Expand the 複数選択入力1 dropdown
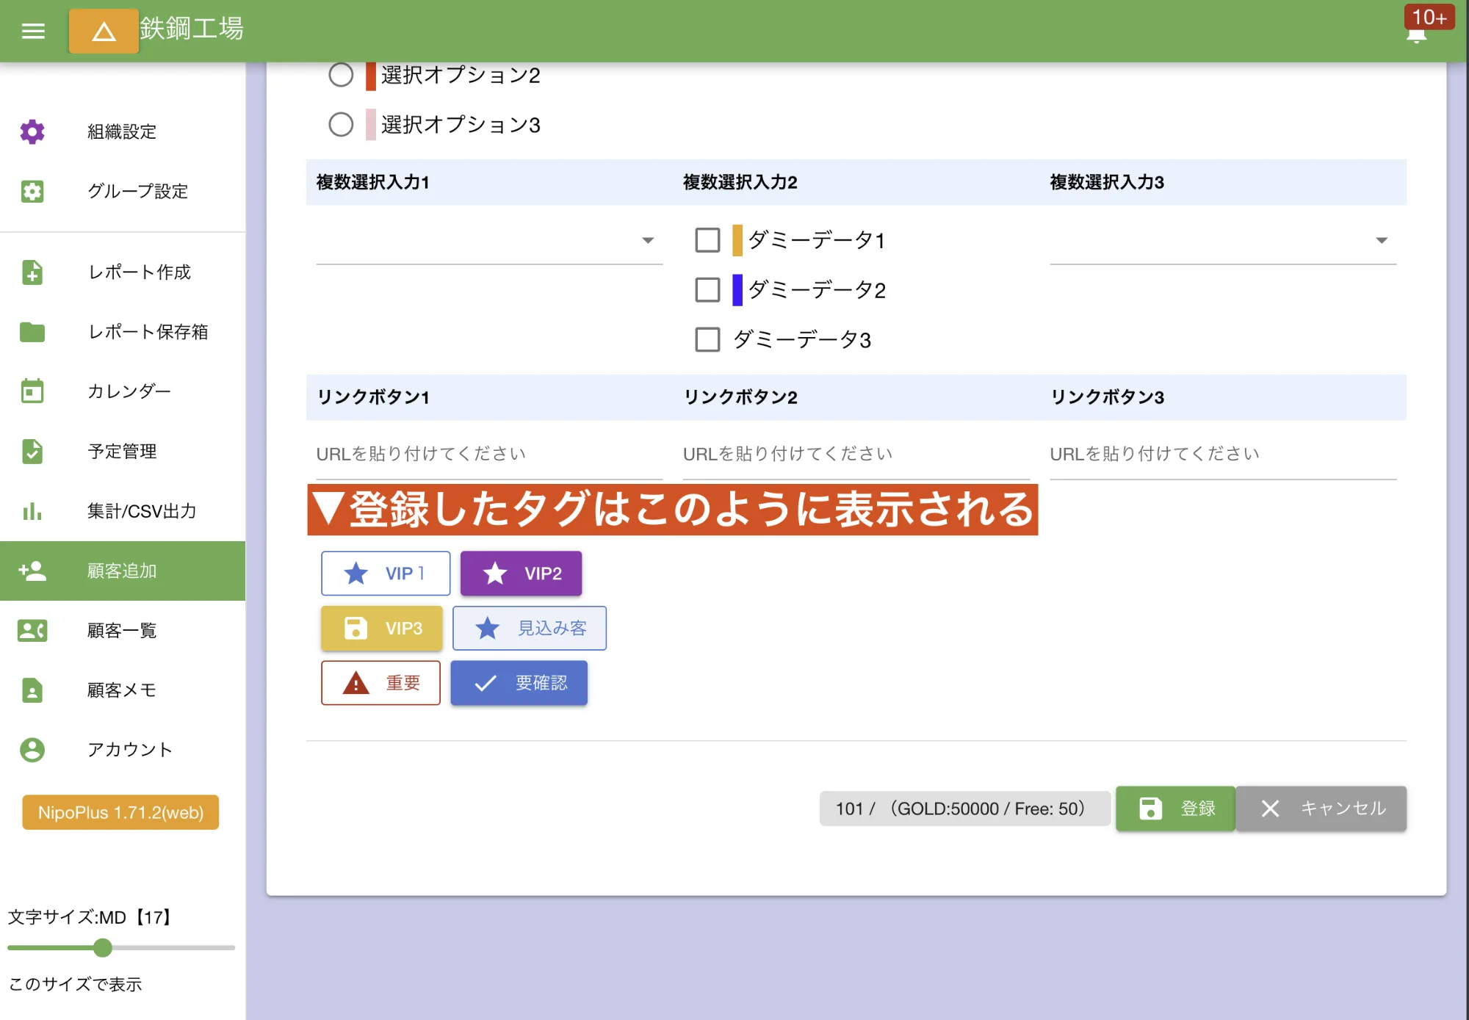 [x=646, y=239]
